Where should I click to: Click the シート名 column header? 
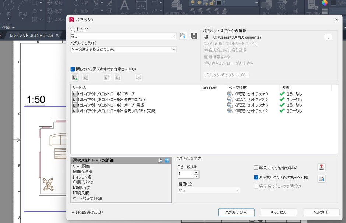[x=136, y=88]
